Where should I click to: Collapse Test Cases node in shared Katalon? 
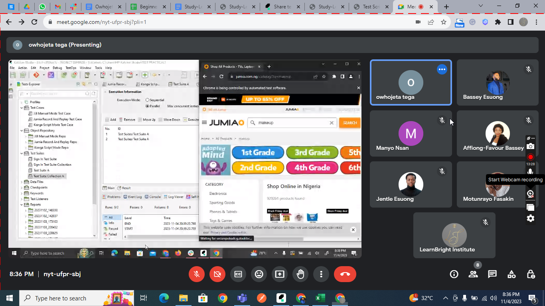[x=22, y=108]
